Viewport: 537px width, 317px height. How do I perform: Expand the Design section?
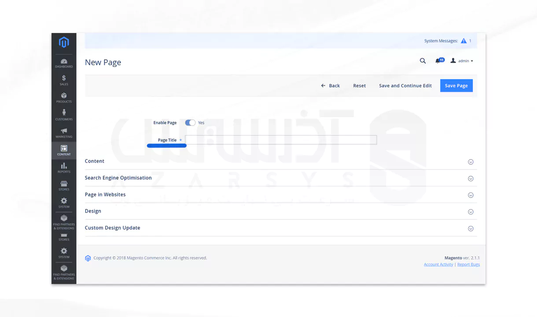click(281, 211)
